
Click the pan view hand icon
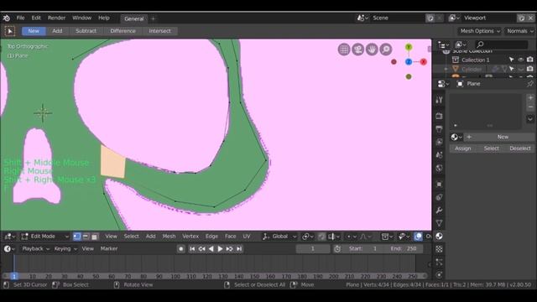tap(372, 49)
